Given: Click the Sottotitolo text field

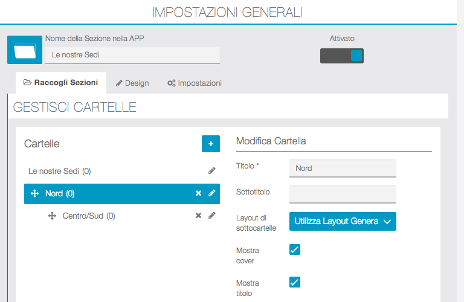Looking at the screenshot, I should 343,194.
